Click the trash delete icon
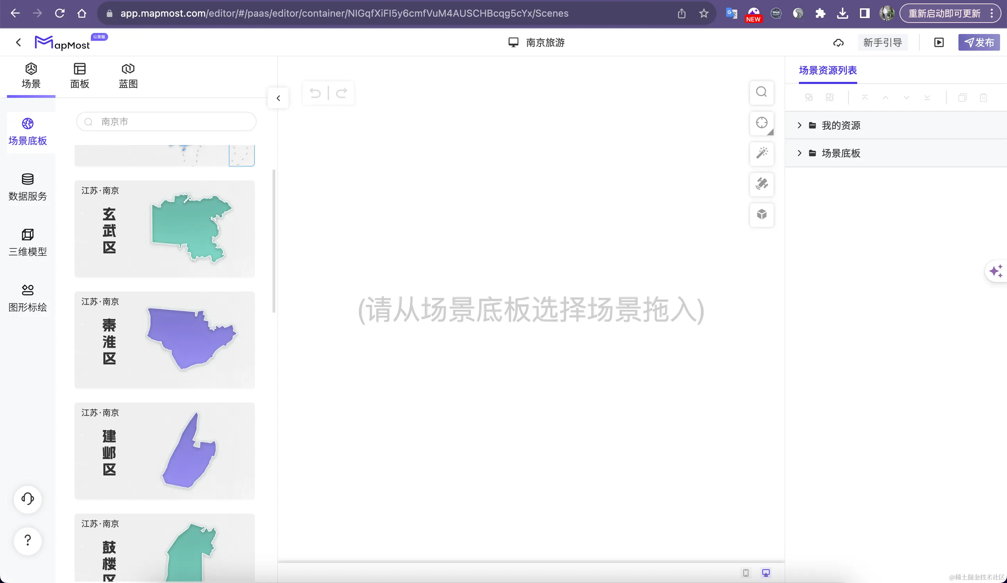This screenshot has width=1007, height=583. point(983,98)
